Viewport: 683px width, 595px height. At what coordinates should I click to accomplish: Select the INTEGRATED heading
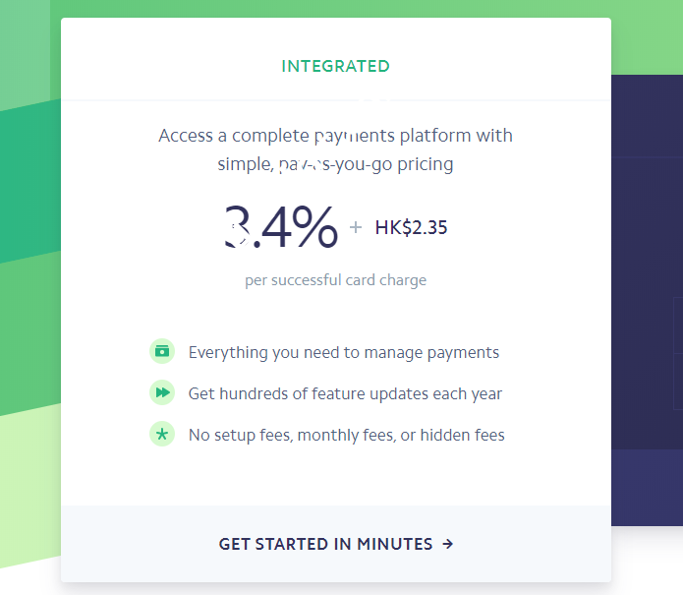coord(335,67)
